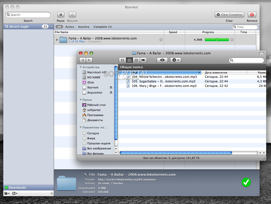Image resolution: width=271 pixels, height=204 pixels.
Task: Sort by the Speed column header
Action: click(174, 32)
